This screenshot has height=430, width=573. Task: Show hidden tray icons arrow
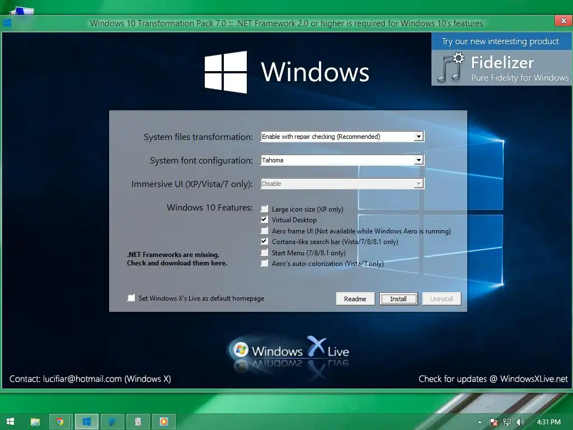click(480, 422)
